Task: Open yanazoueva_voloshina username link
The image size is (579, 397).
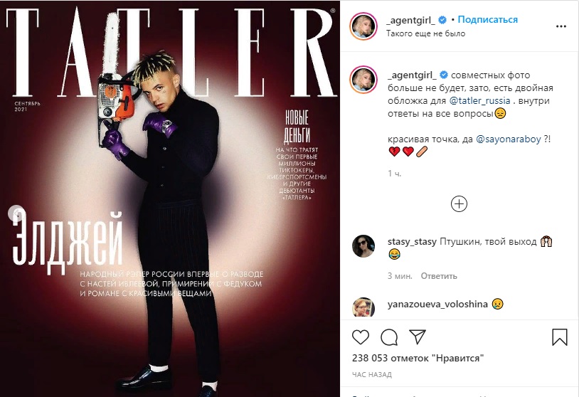Action: coord(437,304)
